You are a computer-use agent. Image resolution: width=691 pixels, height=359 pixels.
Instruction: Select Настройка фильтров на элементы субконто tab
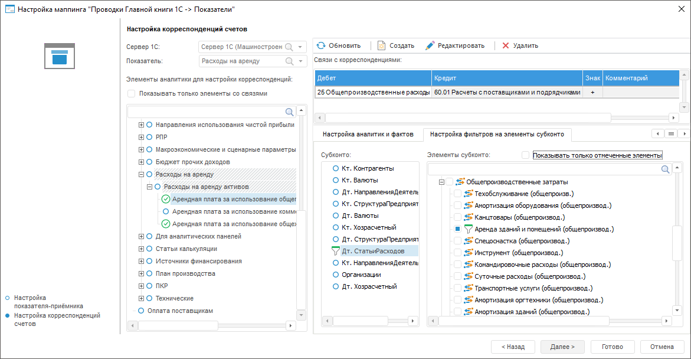(497, 135)
